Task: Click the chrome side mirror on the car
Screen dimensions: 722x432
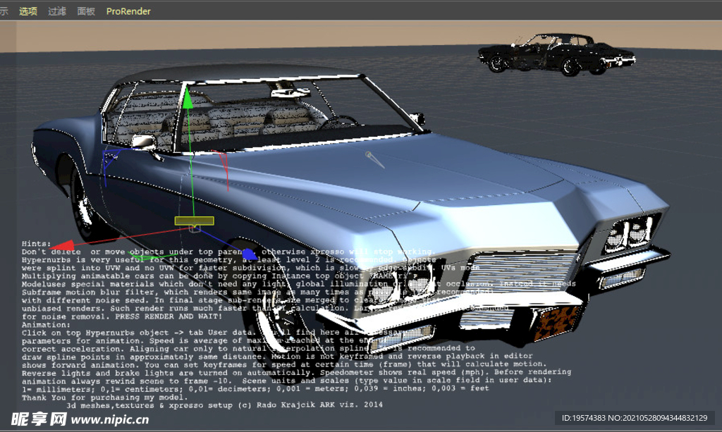Action: [143, 142]
